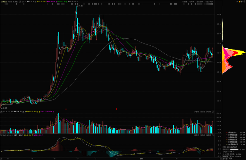Click 换指标 in the MACD panel
Image resolution: width=246 pixels, height=160 pixels.
pos(208,135)
